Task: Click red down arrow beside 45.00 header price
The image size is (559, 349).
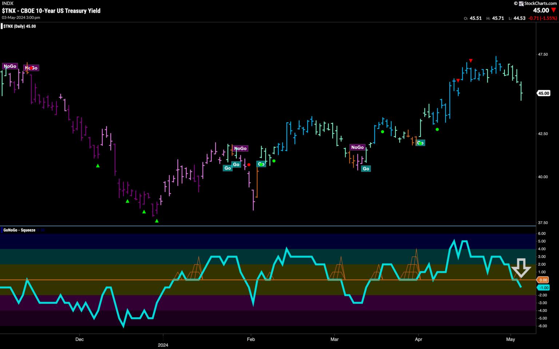Action: point(554,10)
